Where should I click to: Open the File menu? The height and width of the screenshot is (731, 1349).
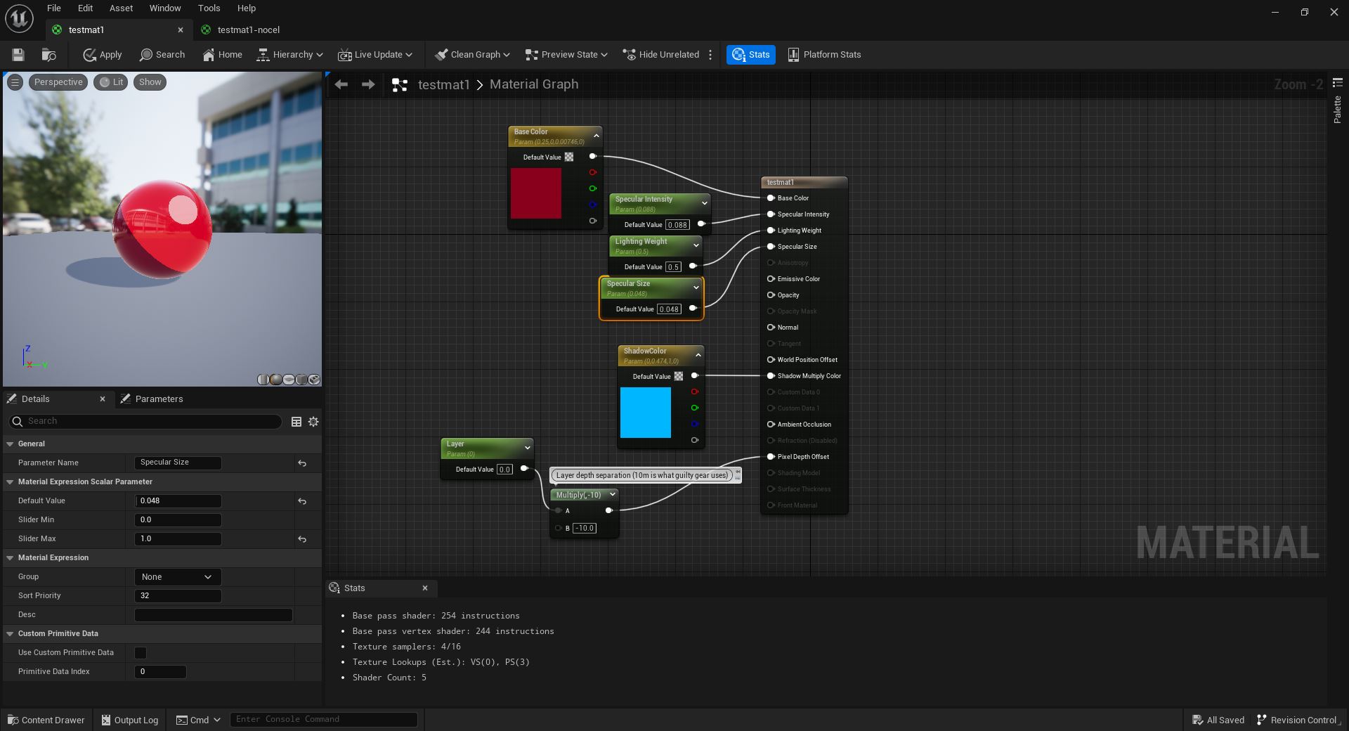[x=54, y=8]
